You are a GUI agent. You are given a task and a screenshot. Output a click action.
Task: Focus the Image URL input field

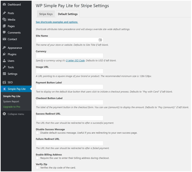pos(69,71)
